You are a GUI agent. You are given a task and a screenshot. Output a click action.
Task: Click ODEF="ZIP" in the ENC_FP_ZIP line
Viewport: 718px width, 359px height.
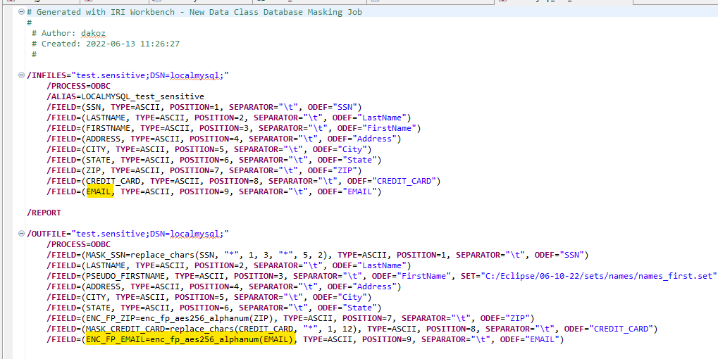click(505, 318)
